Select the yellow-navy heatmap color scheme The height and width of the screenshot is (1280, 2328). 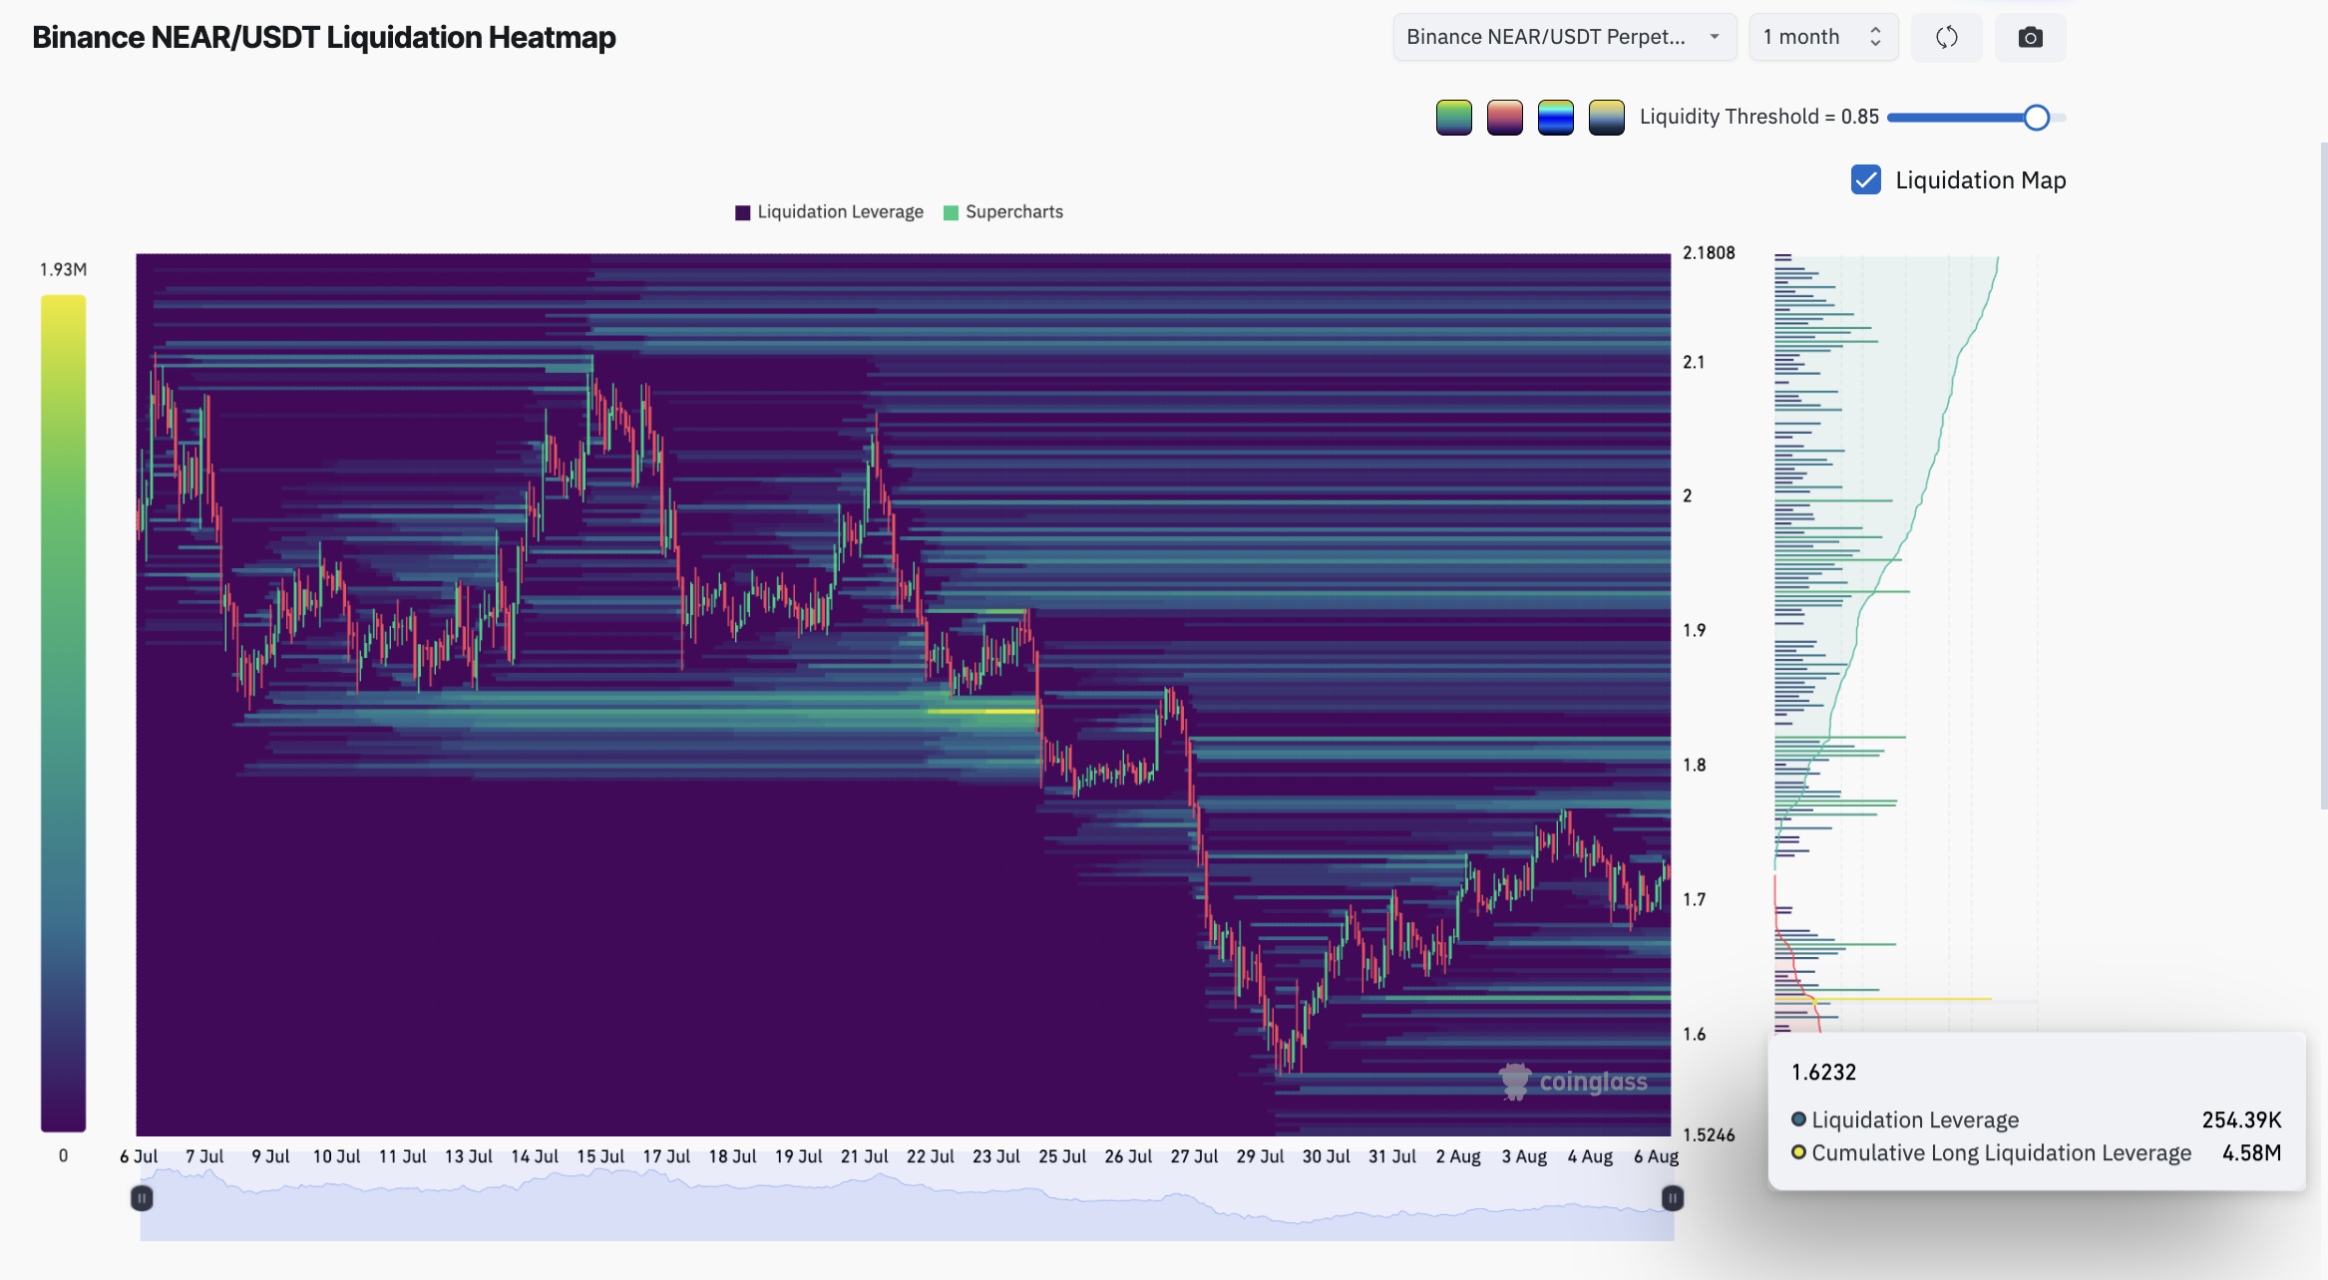[x=1607, y=118]
